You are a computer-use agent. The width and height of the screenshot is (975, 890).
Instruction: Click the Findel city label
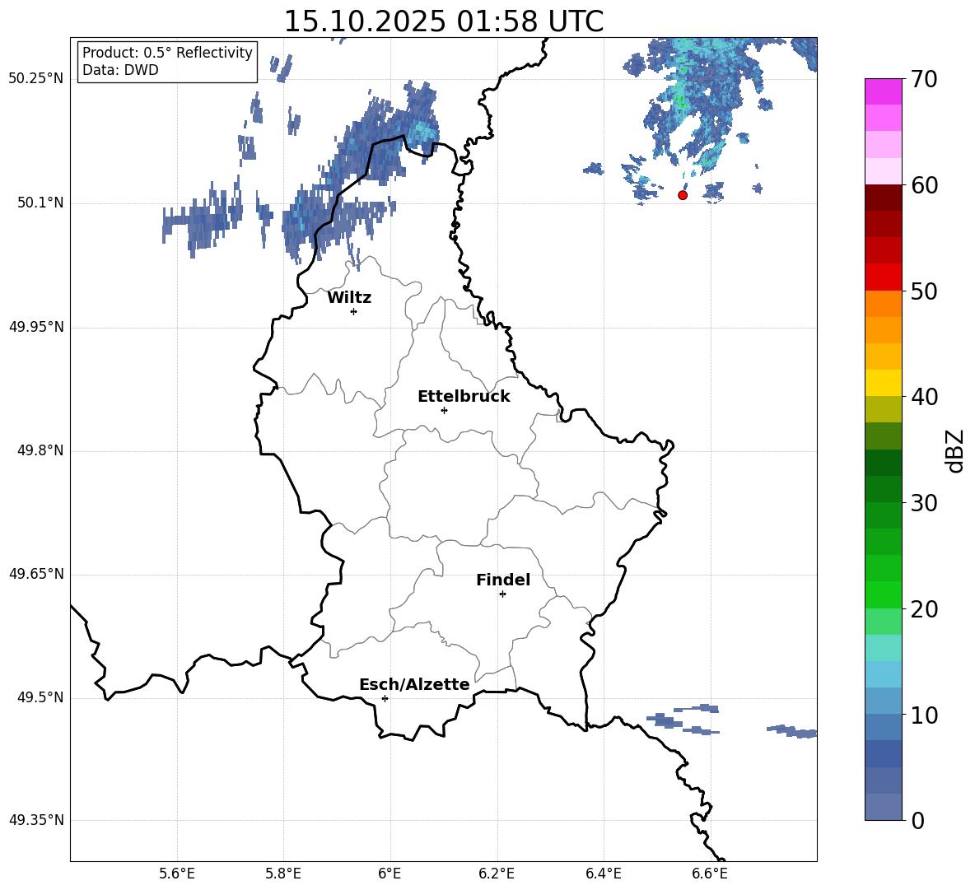503,580
